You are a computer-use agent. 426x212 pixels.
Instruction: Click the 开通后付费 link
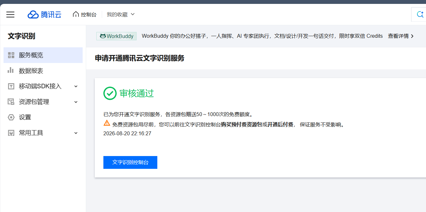click(280, 124)
